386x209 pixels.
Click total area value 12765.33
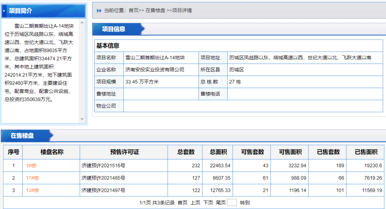(x=220, y=190)
